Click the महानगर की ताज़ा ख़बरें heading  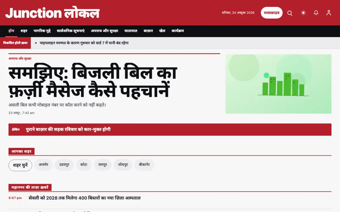[x=30, y=187]
